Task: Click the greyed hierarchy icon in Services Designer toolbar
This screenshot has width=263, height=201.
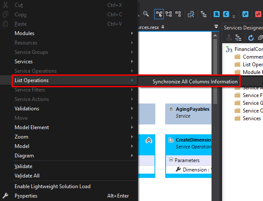Action: tap(229, 38)
